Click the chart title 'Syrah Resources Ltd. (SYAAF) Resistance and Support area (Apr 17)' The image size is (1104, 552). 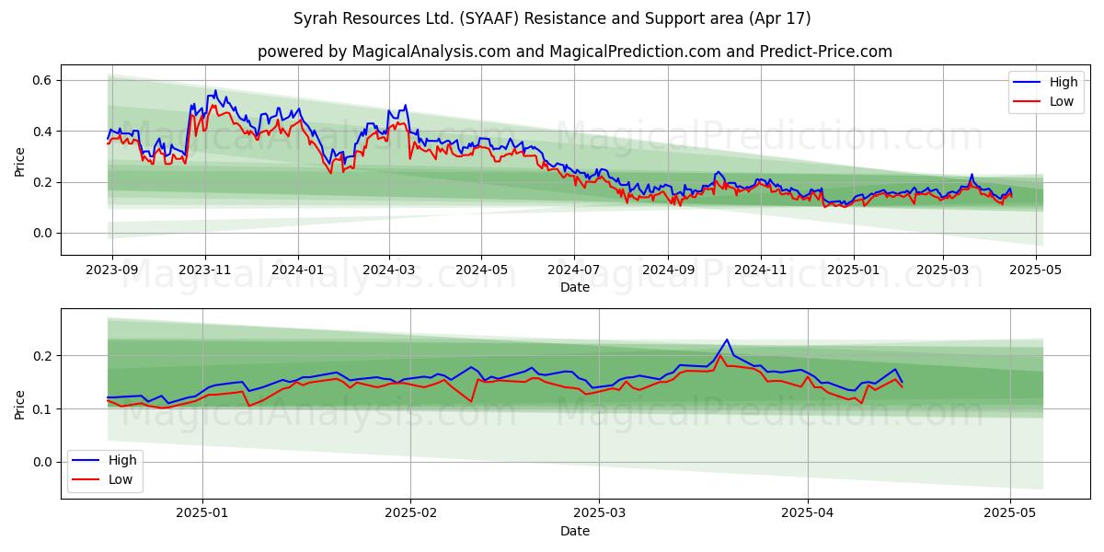[x=552, y=18]
